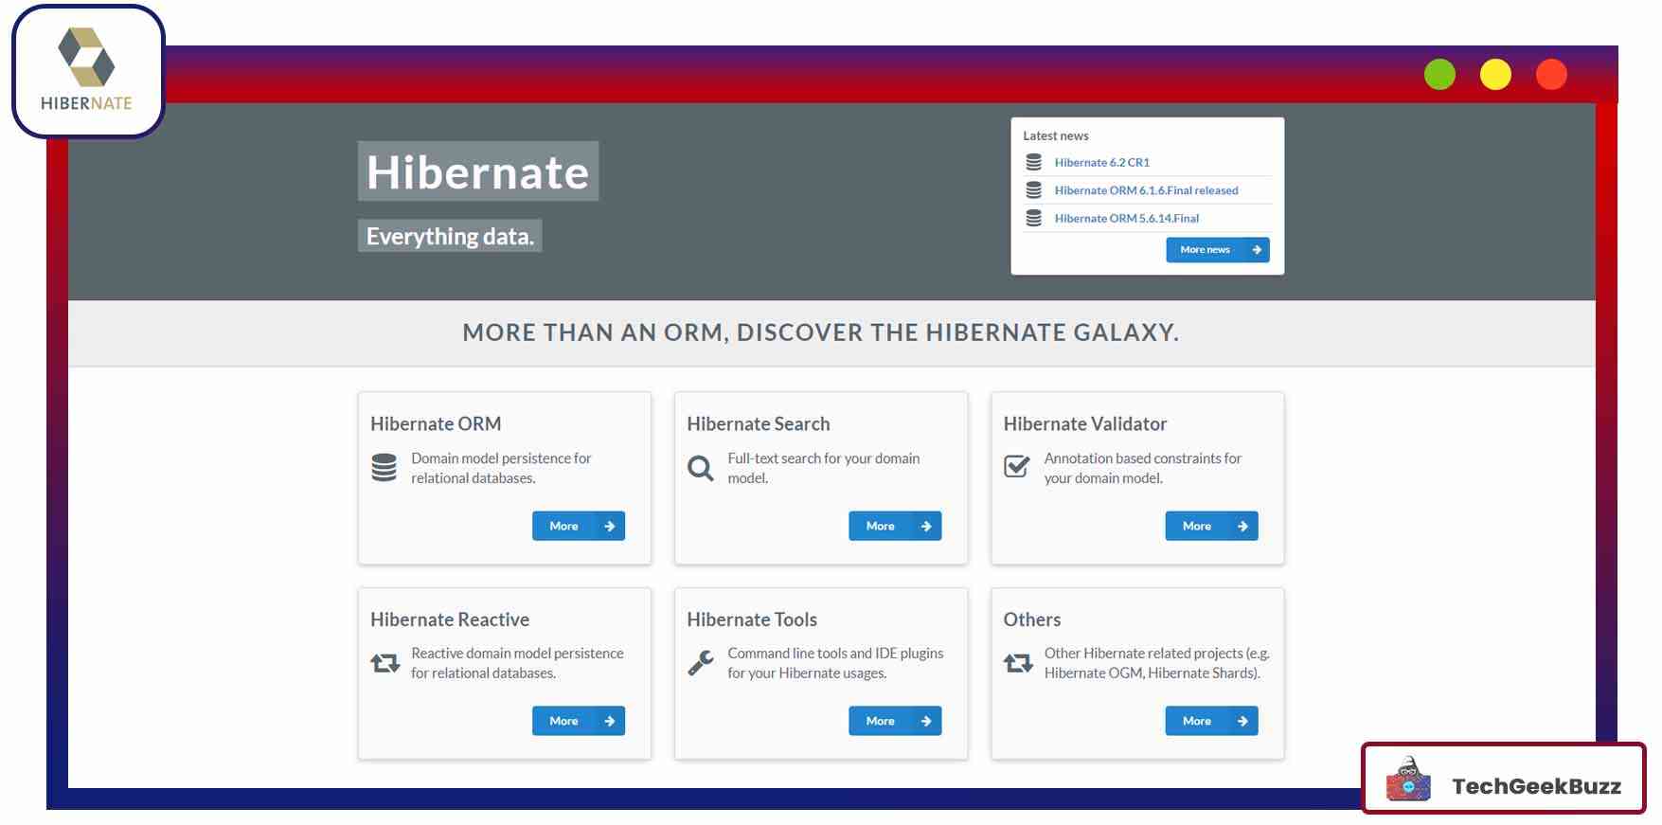Click the Others card retweet-arrows icon
1662x825 pixels.
point(1018,663)
